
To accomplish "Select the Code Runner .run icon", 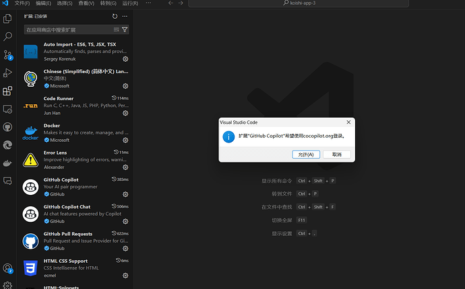I will (x=30, y=106).
